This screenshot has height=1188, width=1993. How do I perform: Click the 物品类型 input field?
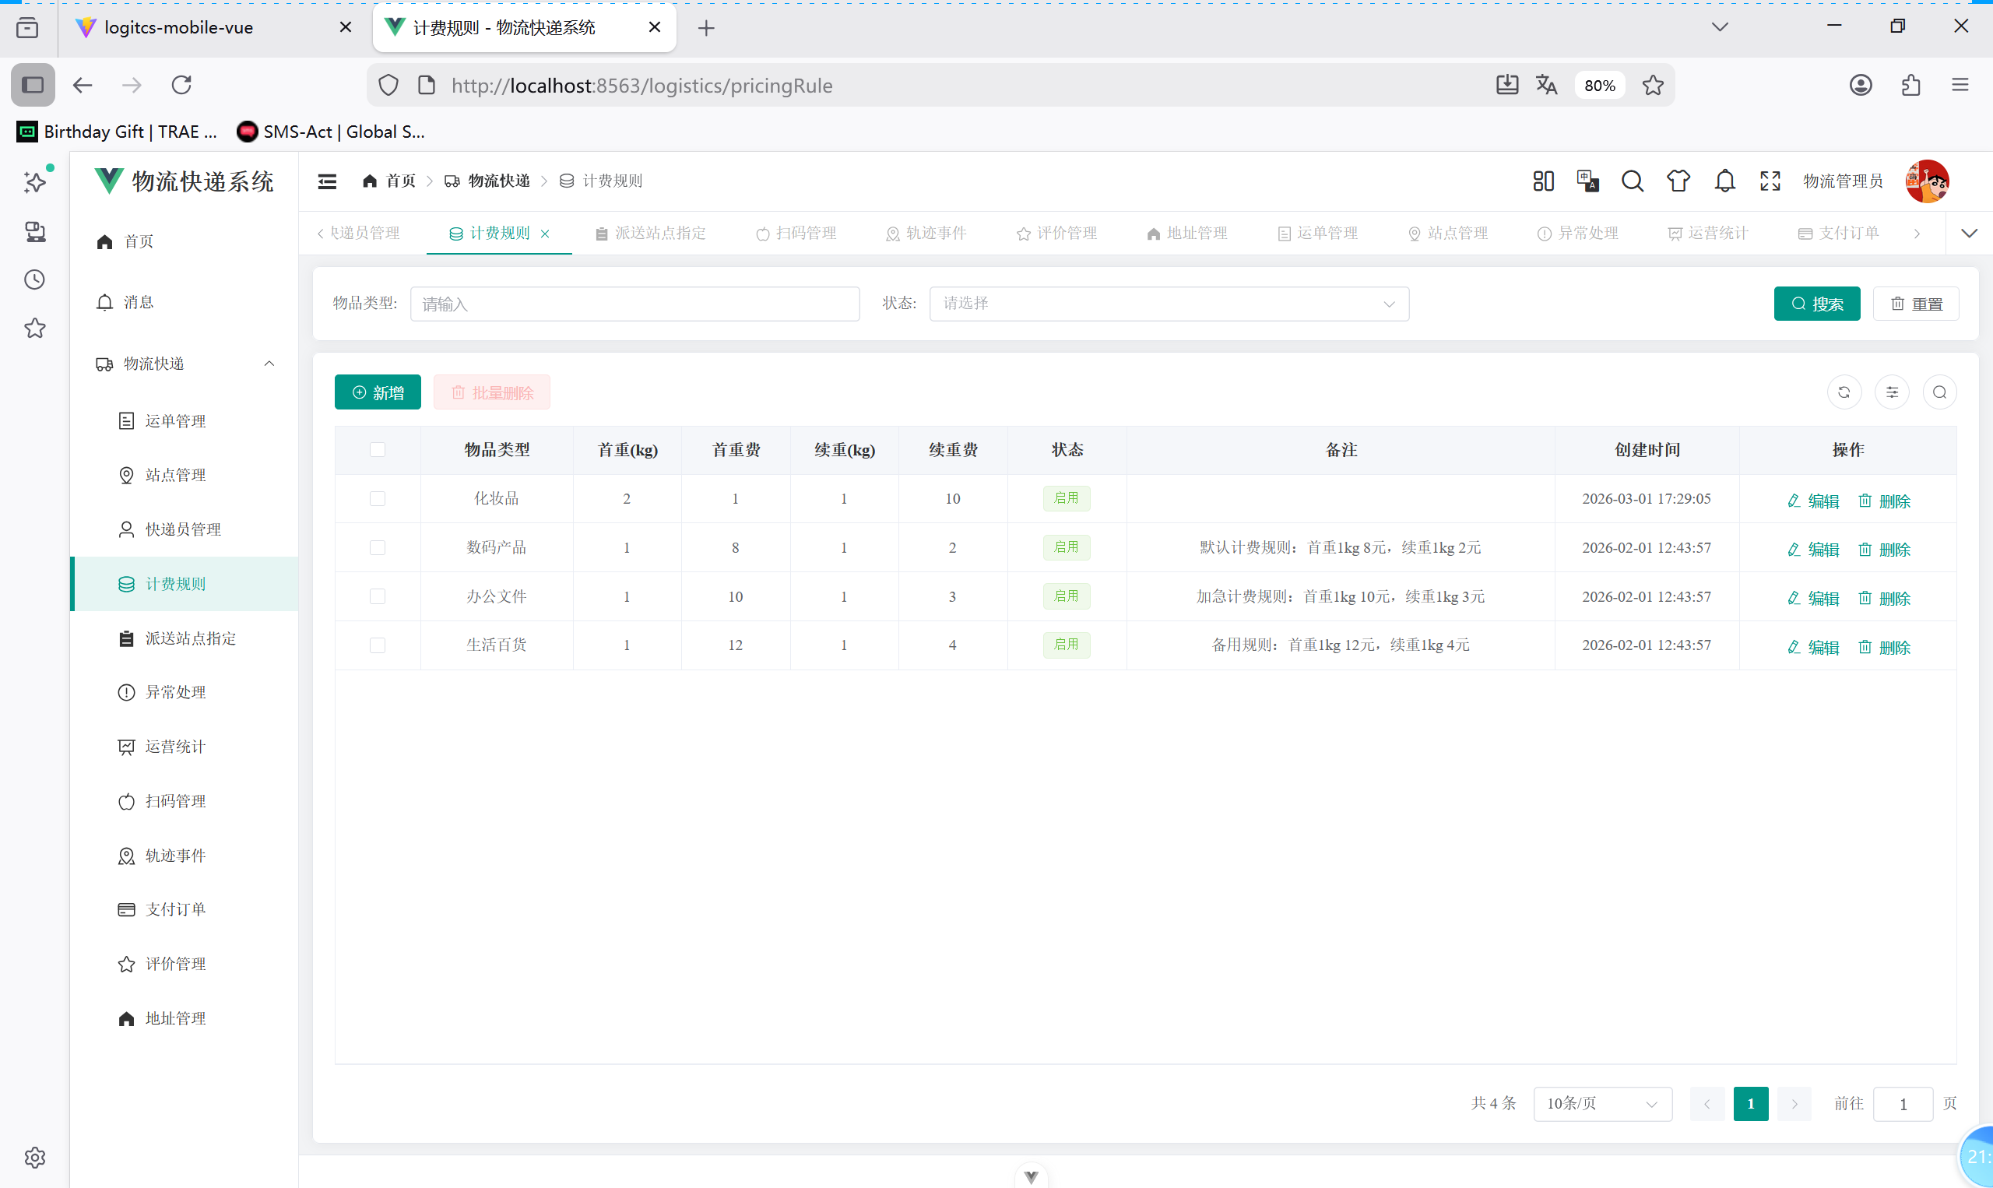(x=634, y=304)
